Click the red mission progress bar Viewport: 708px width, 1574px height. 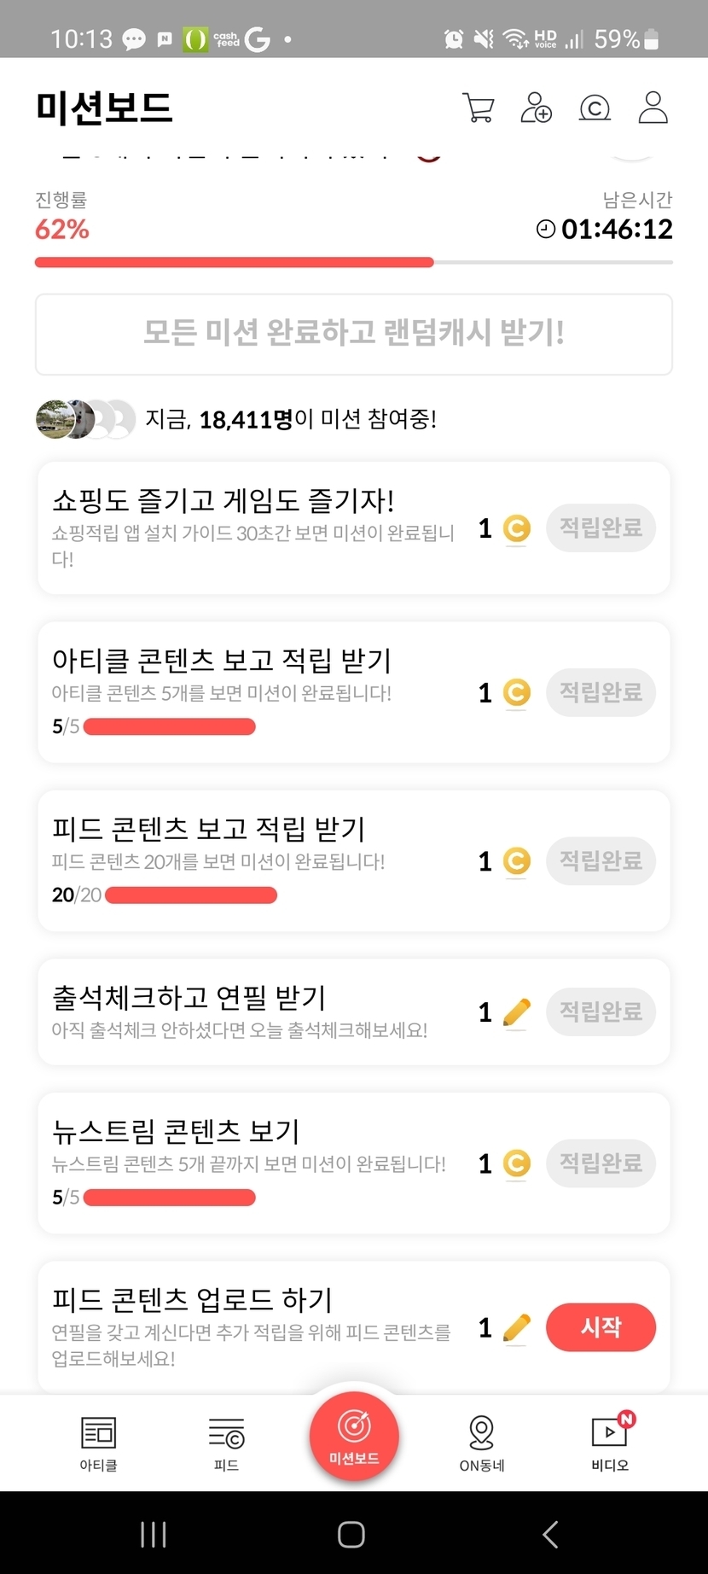234,263
